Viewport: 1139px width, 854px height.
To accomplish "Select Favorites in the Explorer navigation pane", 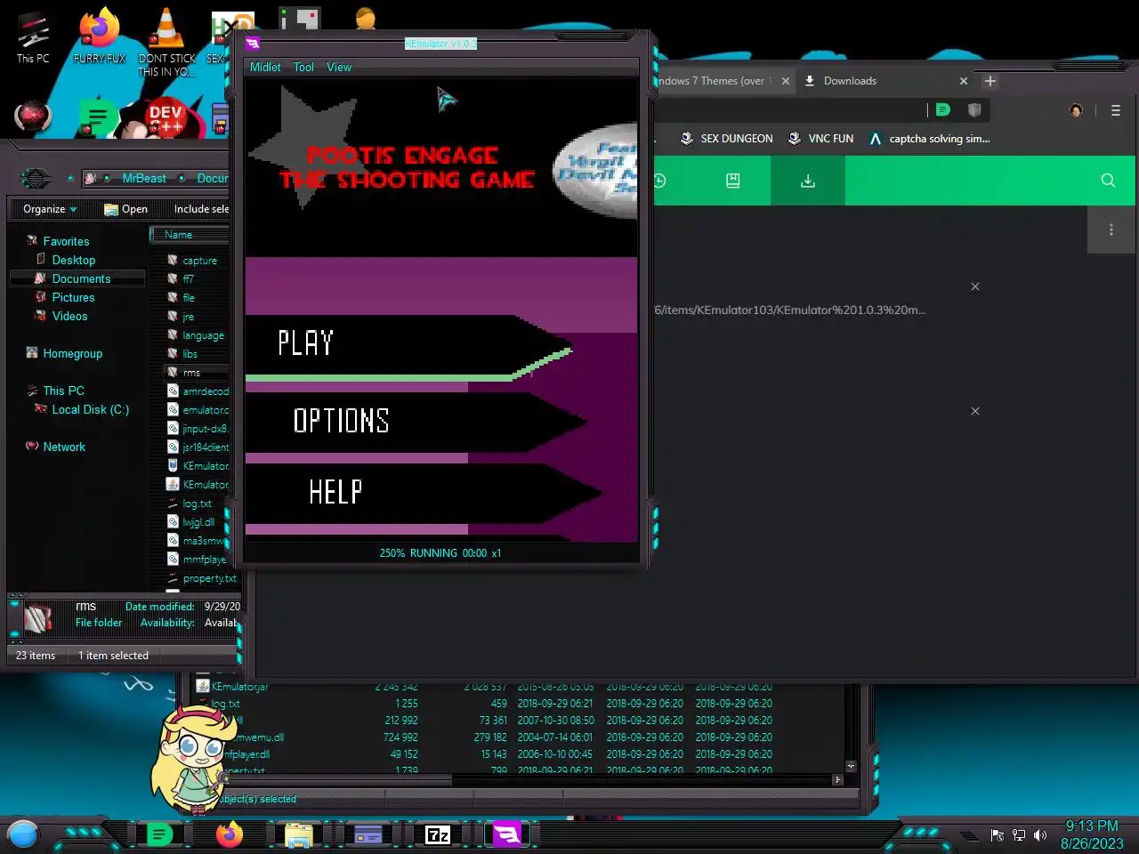I will (x=66, y=241).
